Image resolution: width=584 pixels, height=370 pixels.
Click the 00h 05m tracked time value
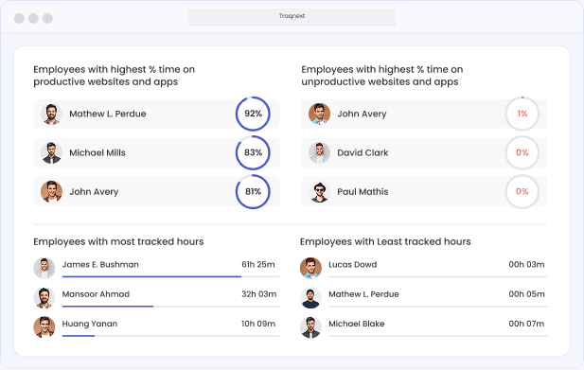[526, 294]
